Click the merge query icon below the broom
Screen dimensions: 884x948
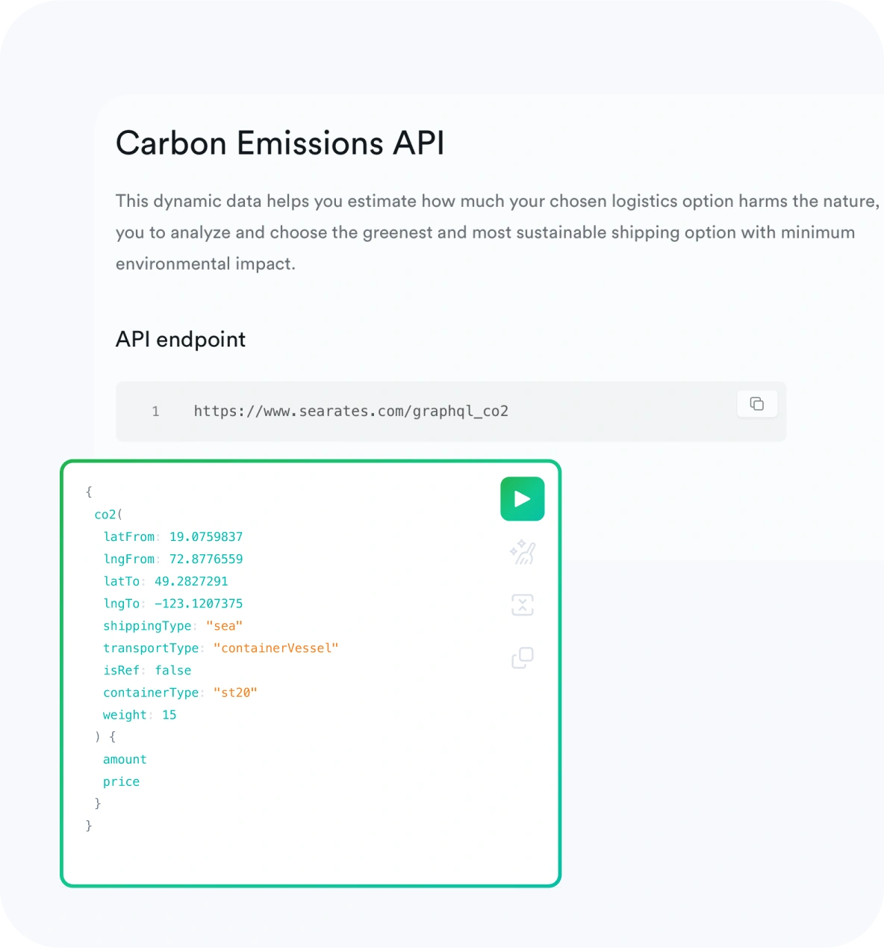click(x=523, y=605)
